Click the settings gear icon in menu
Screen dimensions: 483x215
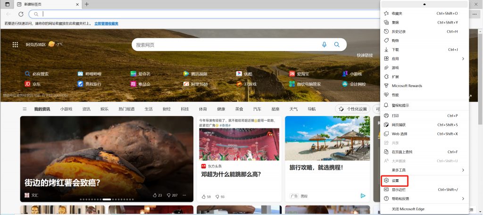pyautogui.click(x=386, y=181)
